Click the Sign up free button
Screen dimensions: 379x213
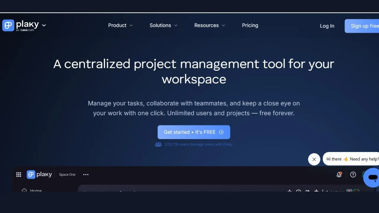click(x=362, y=26)
